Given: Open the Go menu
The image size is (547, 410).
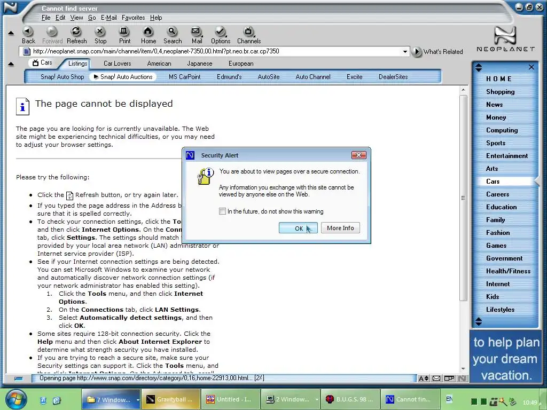Looking at the screenshot, I should click(x=92, y=18).
